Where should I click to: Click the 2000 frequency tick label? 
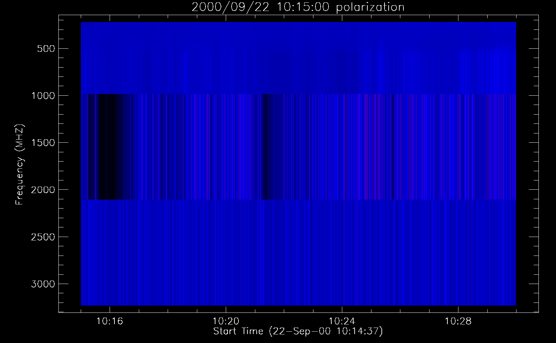click(x=43, y=190)
